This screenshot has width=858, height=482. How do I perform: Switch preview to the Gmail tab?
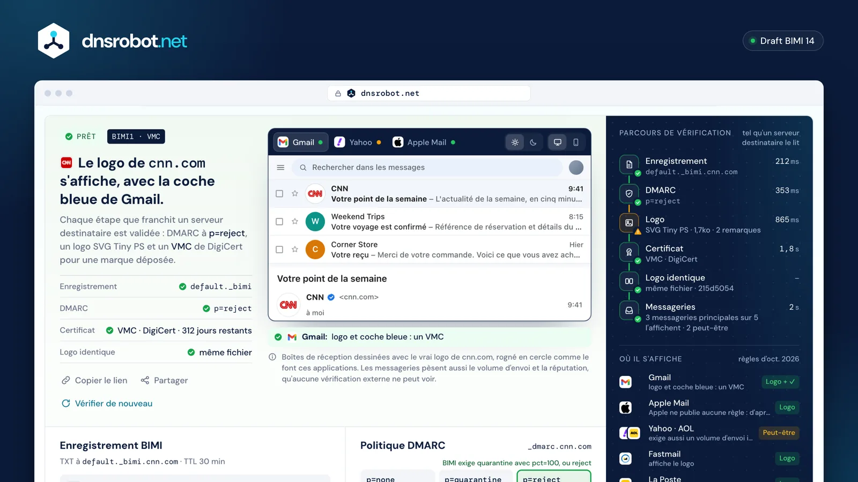tap(300, 142)
